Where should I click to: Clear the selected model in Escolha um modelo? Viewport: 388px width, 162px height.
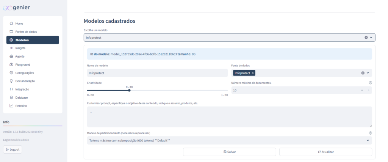coord(366,38)
